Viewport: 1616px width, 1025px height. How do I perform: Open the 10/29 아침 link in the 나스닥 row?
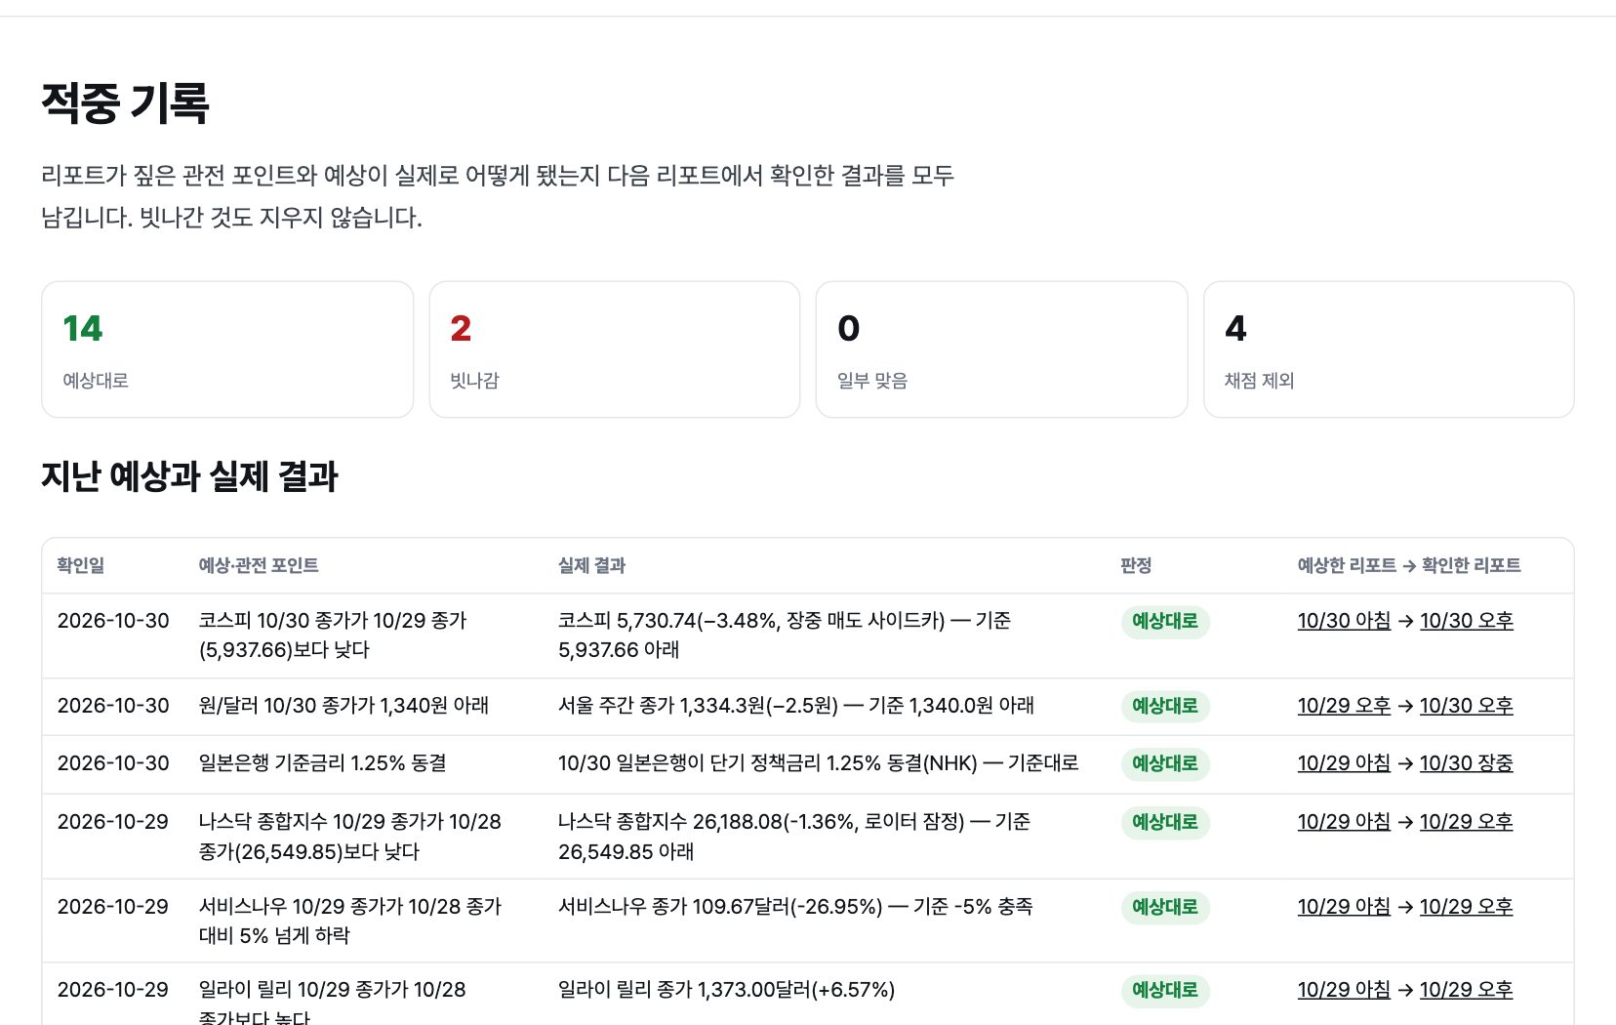pyautogui.click(x=1344, y=822)
